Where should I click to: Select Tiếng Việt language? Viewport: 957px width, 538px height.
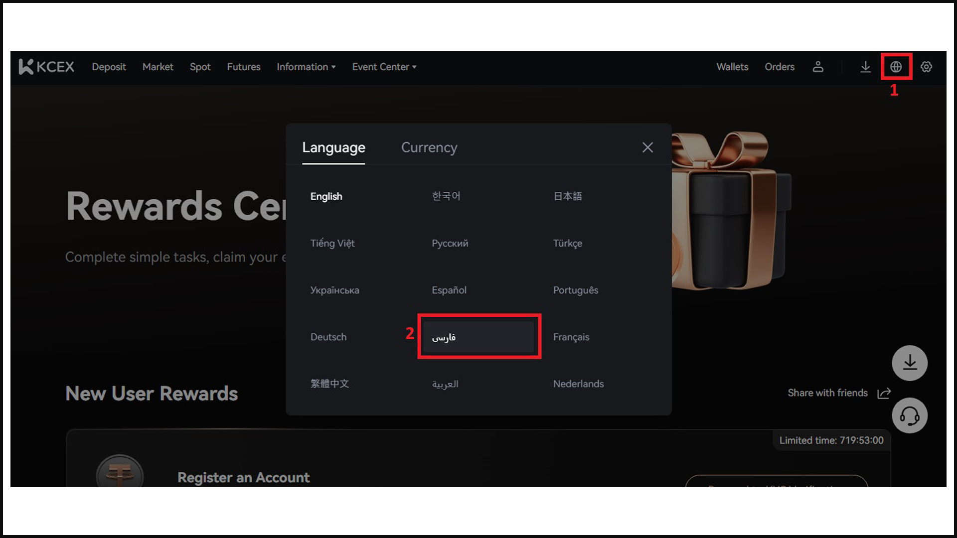coord(332,243)
